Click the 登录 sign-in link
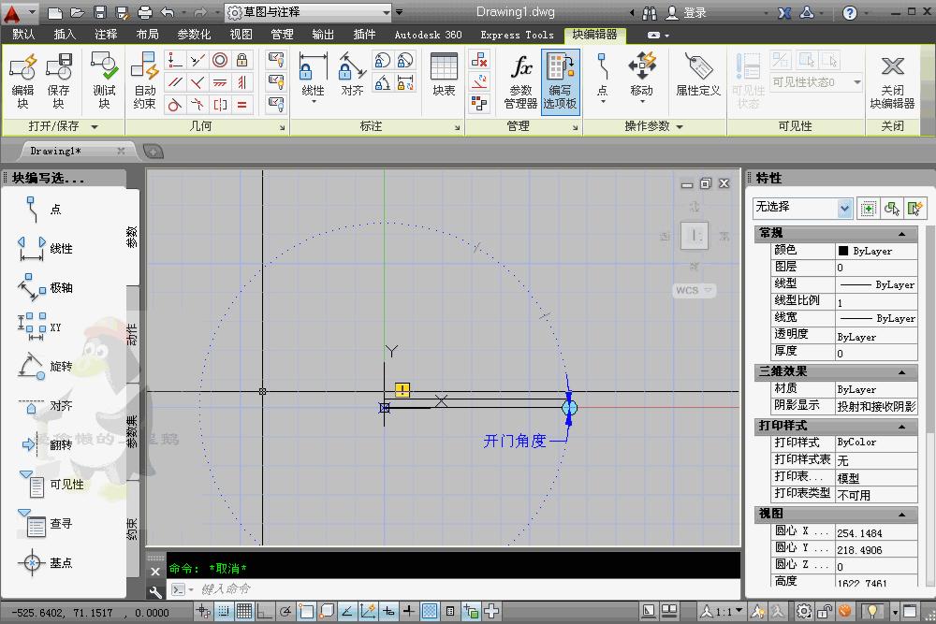 (x=695, y=11)
